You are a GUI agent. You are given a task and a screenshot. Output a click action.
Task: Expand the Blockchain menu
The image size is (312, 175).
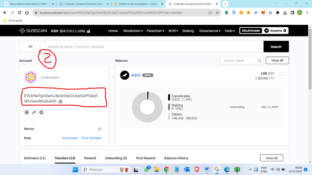pos(133,31)
